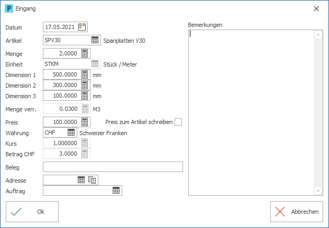The height and width of the screenshot is (228, 329).
Task: Click the Spanplatten V30 description text
Action: click(124, 41)
